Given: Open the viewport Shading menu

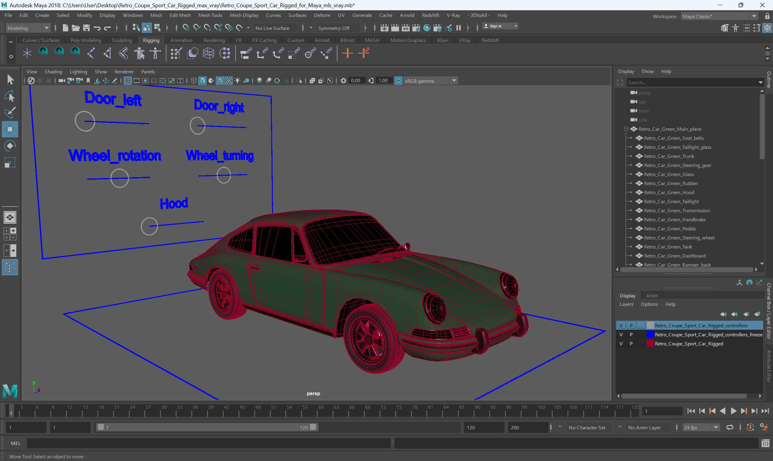Looking at the screenshot, I should point(53,72).
